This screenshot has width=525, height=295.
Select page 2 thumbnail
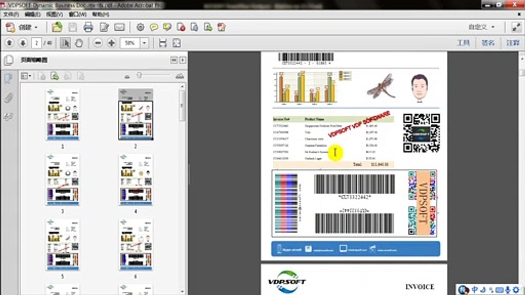(136, 114)
